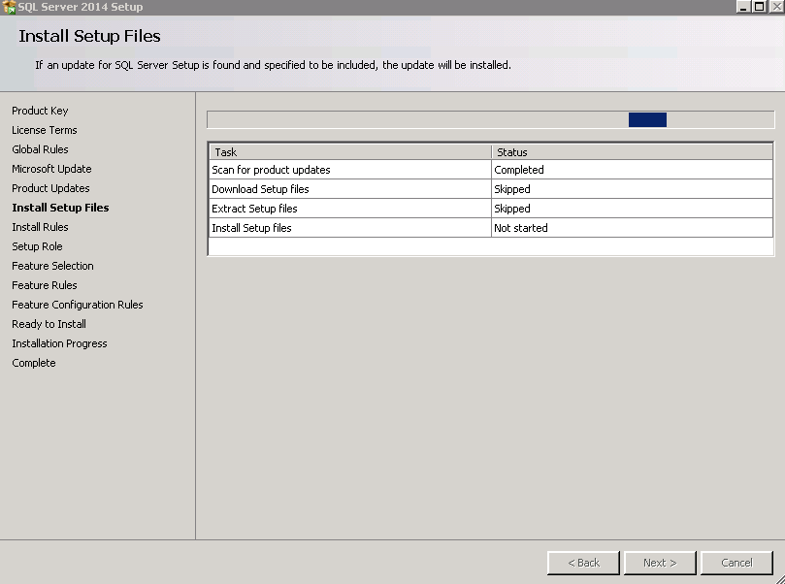Viewport: 785px width, 584px height.
Task: Click the Back button
Action: (x=584, y=563)
